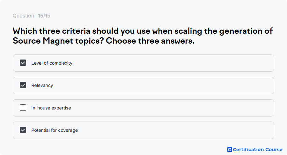Uncheck the Level of complexity checkbox
The width and height of the screenshot is (287, 155).
pos(23,63)
